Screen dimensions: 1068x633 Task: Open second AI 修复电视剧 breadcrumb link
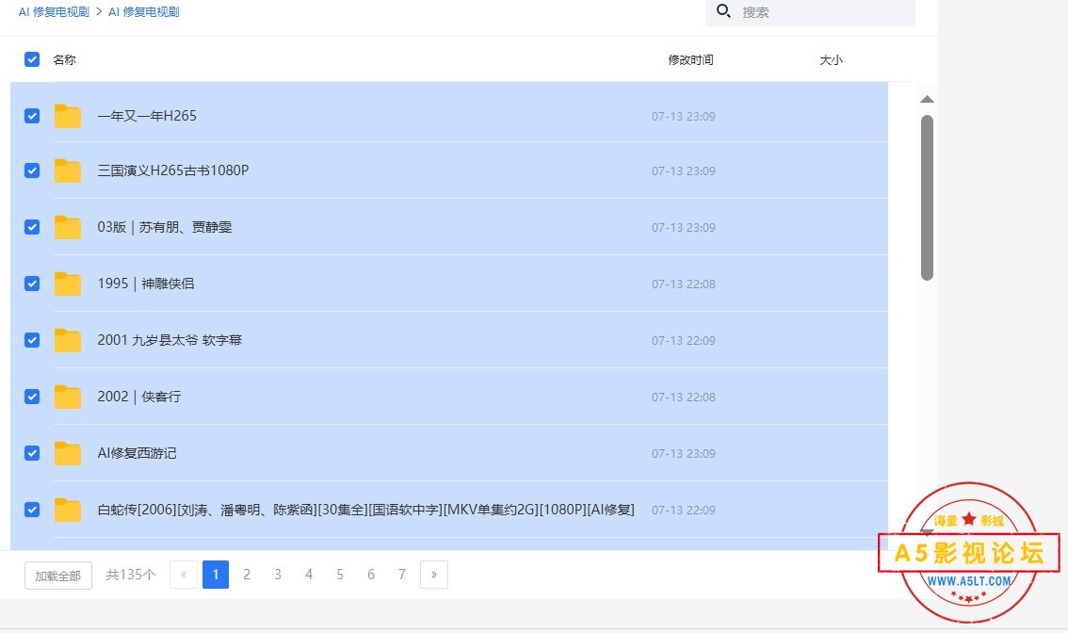[144, 11]
